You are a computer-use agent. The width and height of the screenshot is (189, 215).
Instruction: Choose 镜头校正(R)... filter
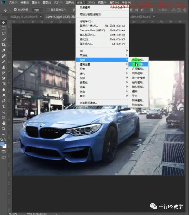tap(102, 35)
